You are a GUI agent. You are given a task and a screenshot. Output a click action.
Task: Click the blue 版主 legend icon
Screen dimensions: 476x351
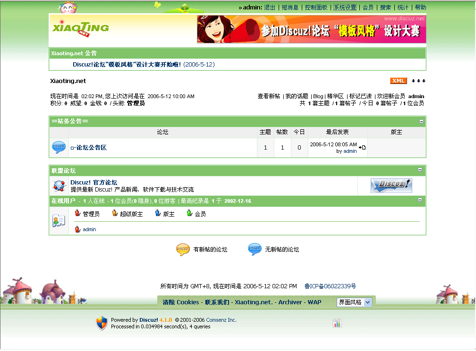point(158,213)
